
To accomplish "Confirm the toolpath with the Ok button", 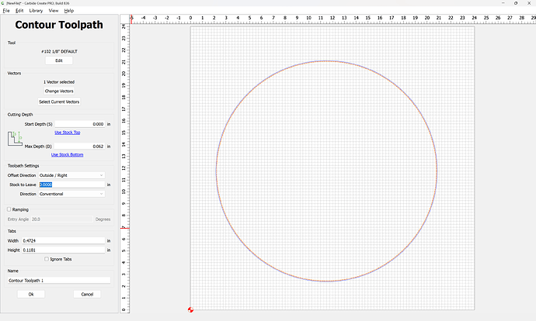I will coord(31,294).
